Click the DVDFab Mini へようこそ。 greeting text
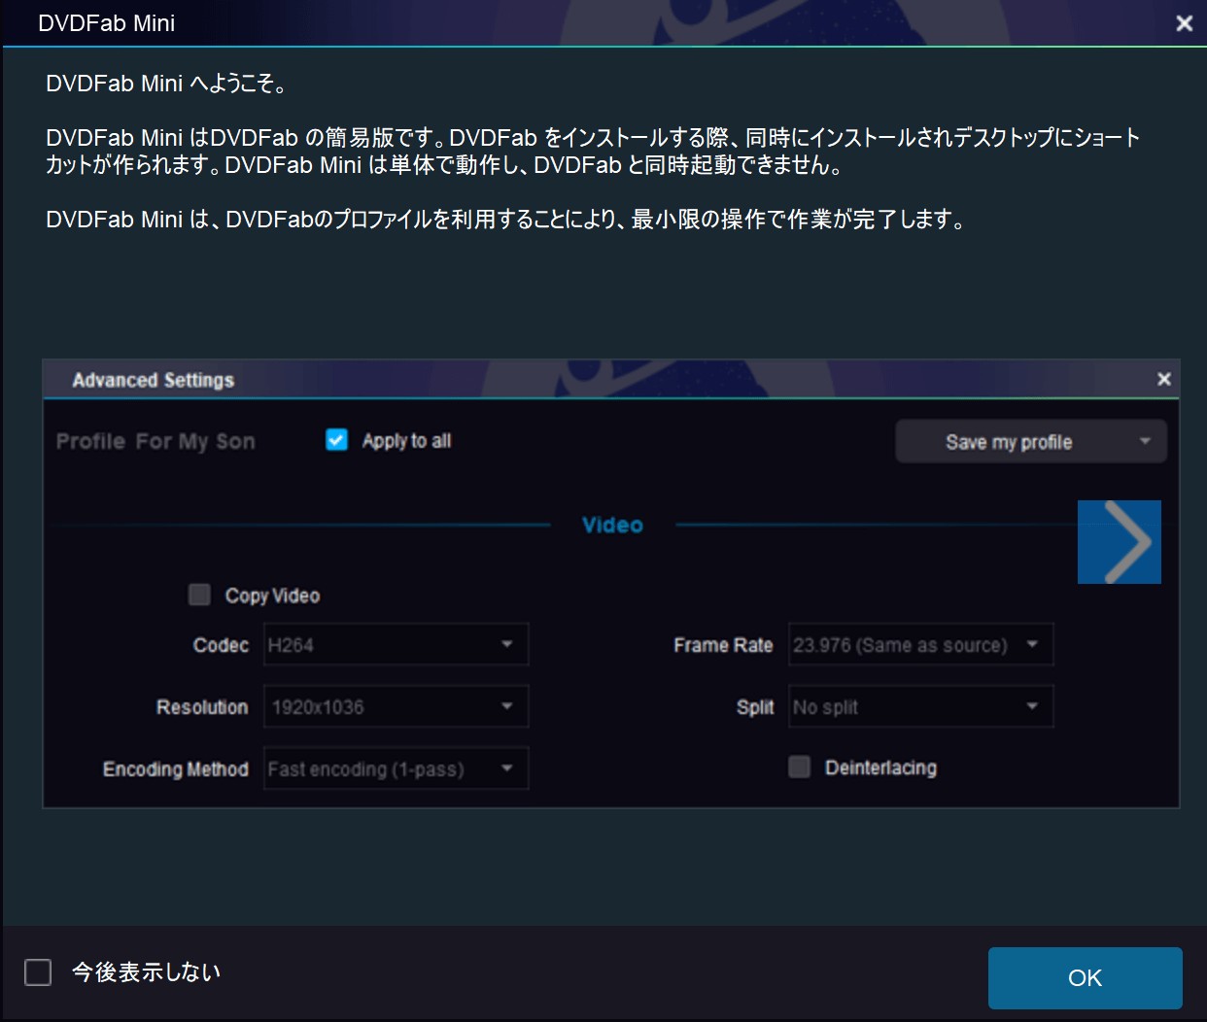Screen dimensions: 1207x1022 pos(166,84)
